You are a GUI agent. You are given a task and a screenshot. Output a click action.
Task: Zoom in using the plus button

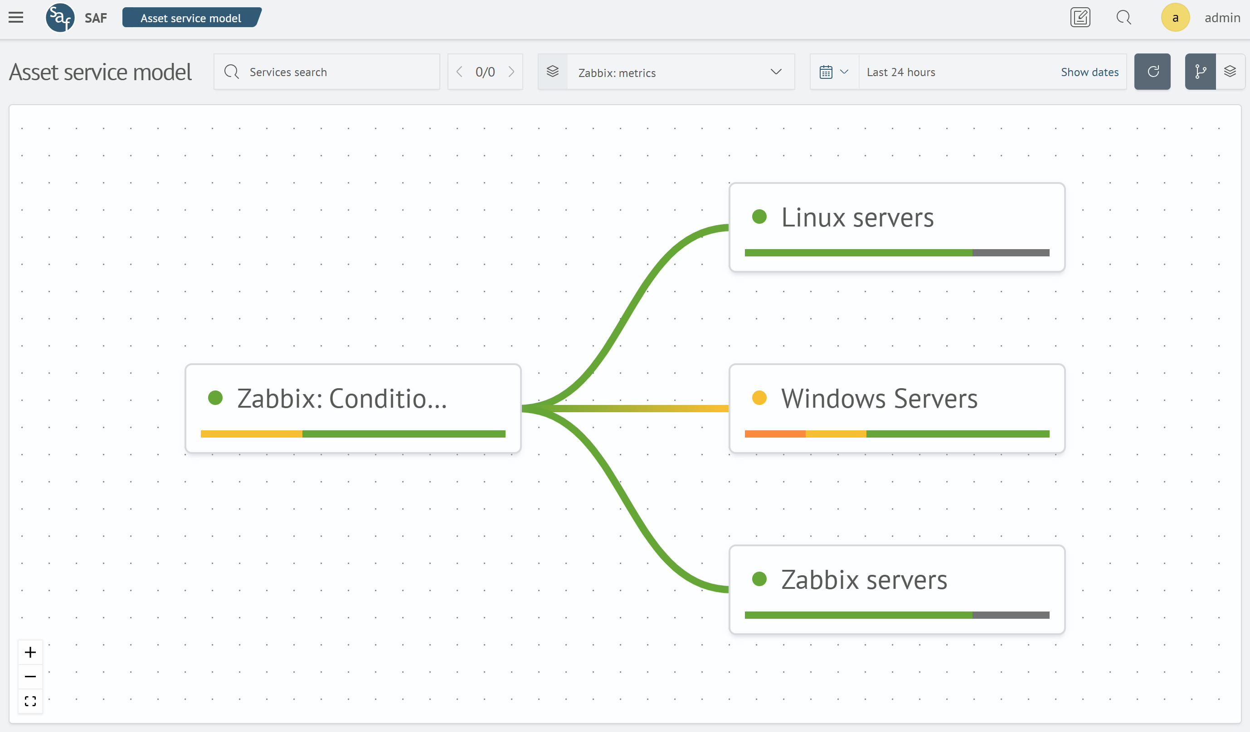(x=30, y=652)
